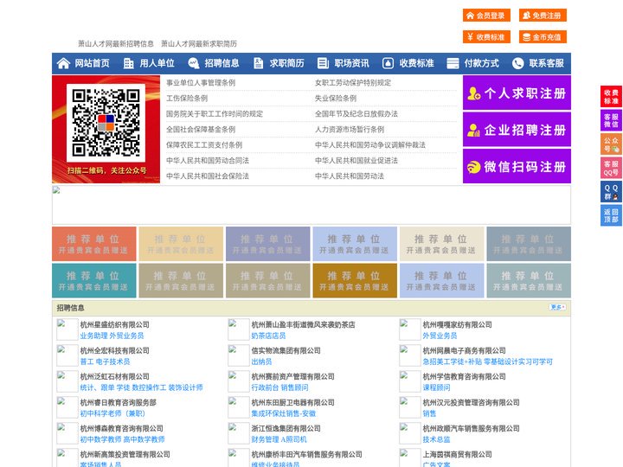The image size is (623, 467).
Task: Click the building icon beside 用人单位
Action: tap(128, 63)
